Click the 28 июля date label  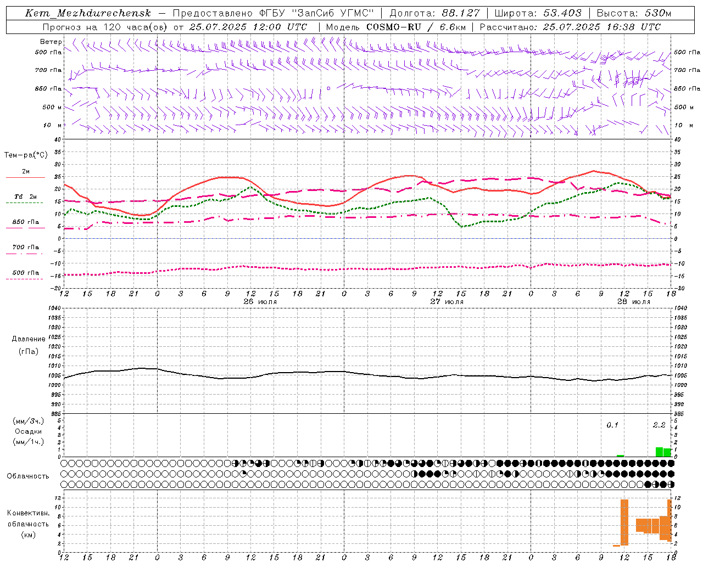(x=634, y=302)
